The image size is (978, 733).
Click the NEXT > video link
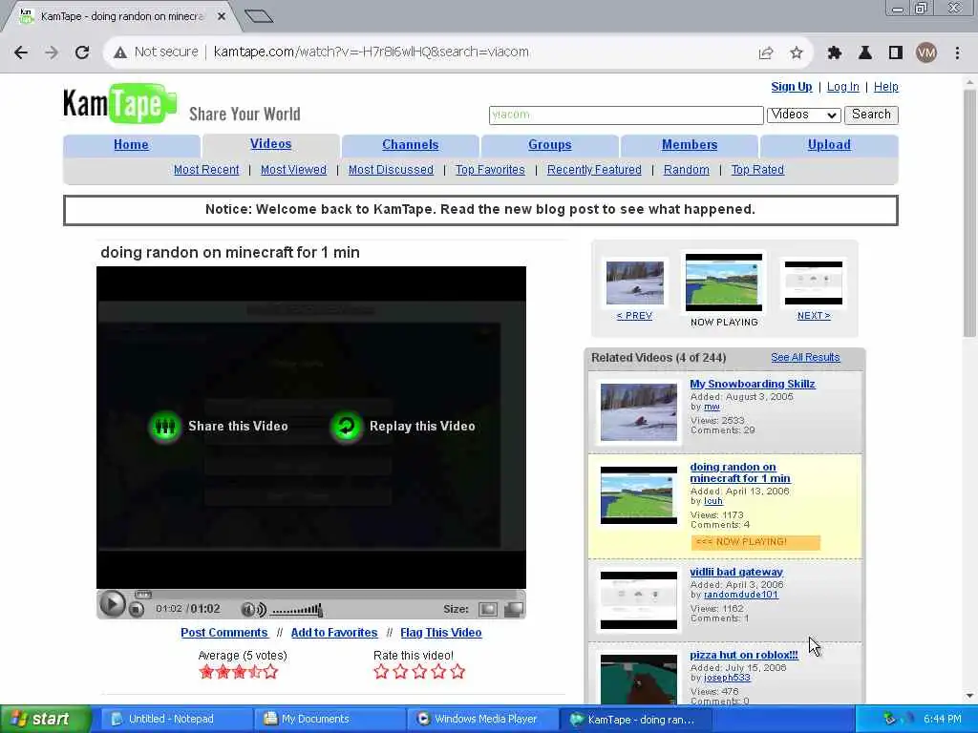(814, 315)
